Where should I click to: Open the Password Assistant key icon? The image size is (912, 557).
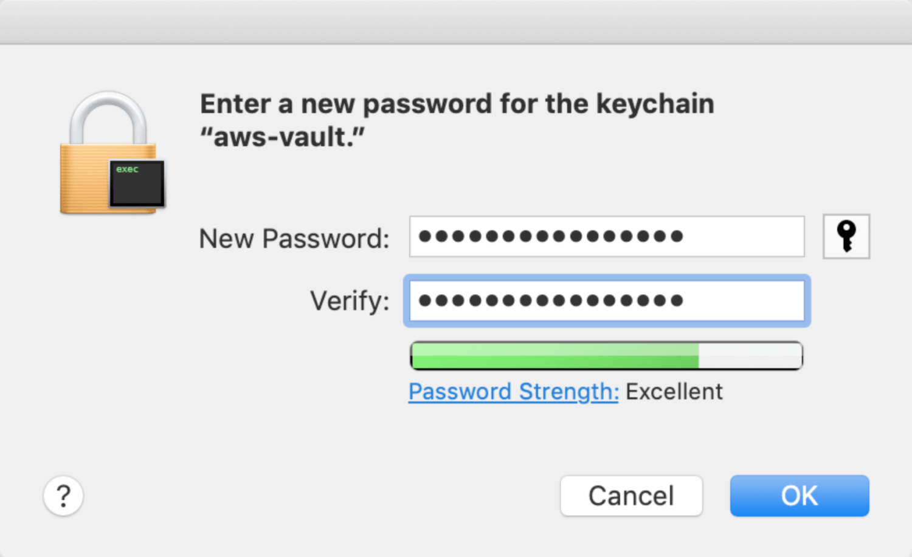click(x=846, y=236)
